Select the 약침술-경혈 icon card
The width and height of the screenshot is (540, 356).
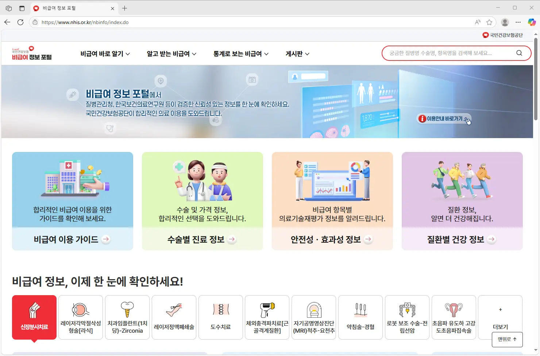tap(360, 317)
